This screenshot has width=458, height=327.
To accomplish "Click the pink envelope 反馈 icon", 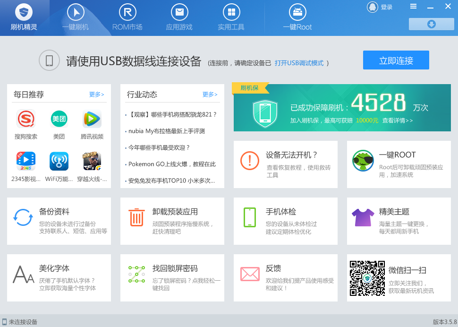I will click(250, 274).
